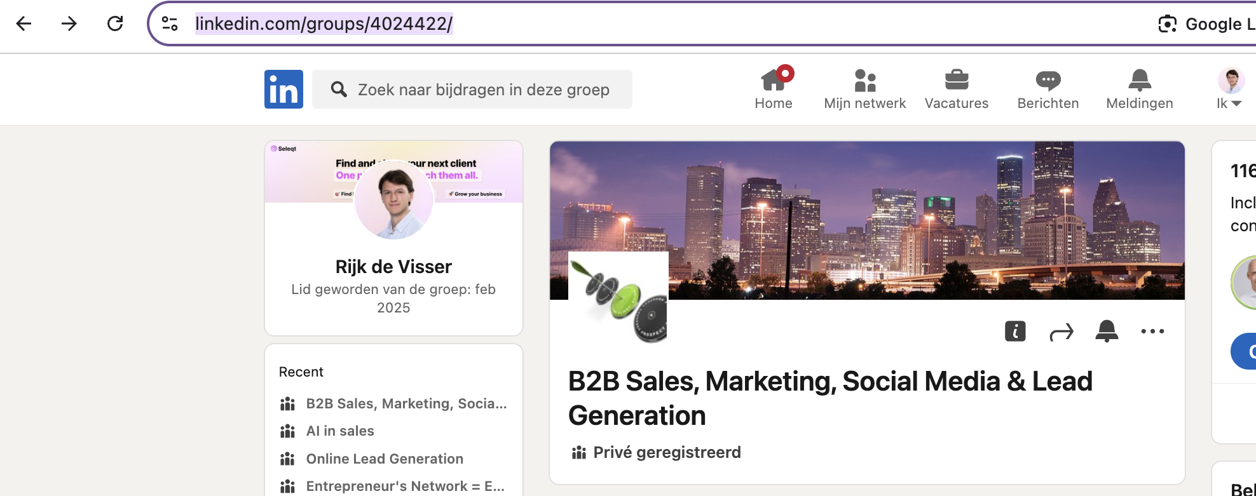Open the group info icon
The height and width of the screenshot is (496, 1256).
tap(1015, 331)
